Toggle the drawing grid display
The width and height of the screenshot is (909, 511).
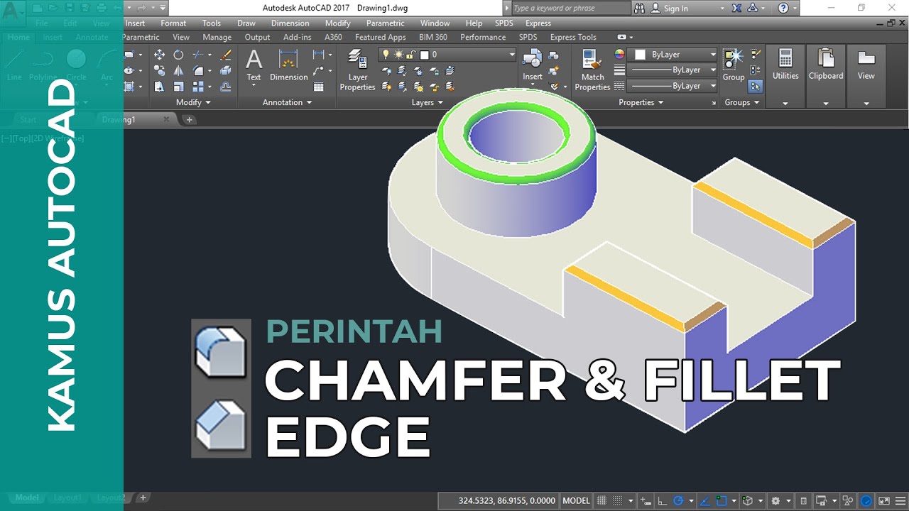(x=602, y=500)
